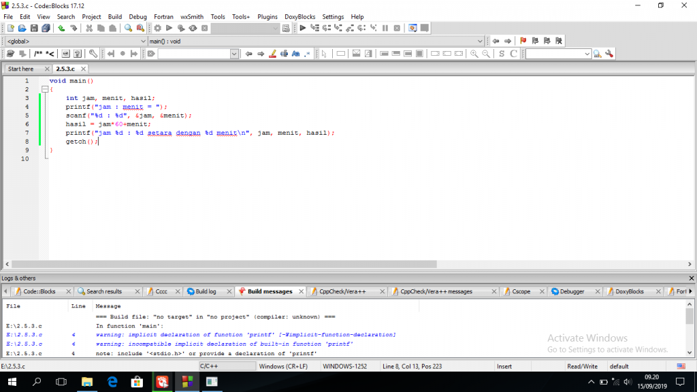This screenshot has height=392, width=697.
Task: Click the Open file toolbar icon
Action: [x=22, y=28]
